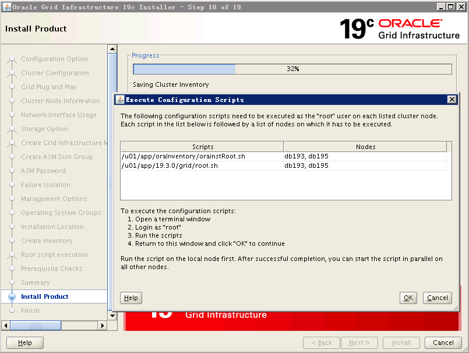
Task: Select Grid Plug and Play step
Action: (49, 87)
